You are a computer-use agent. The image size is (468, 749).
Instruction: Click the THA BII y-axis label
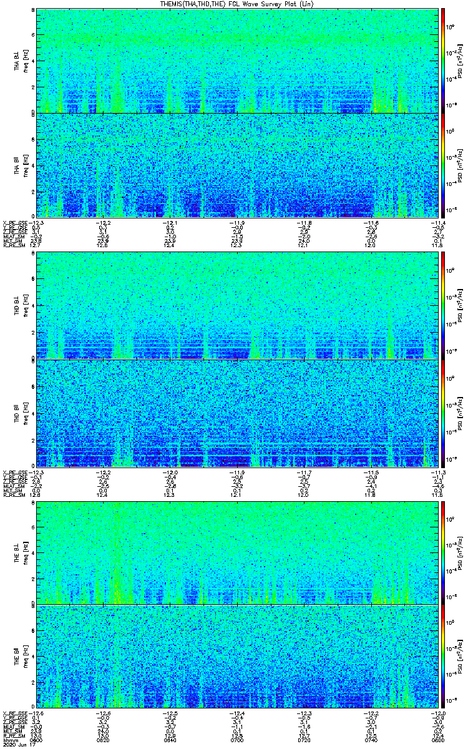[x=18, y=165]
